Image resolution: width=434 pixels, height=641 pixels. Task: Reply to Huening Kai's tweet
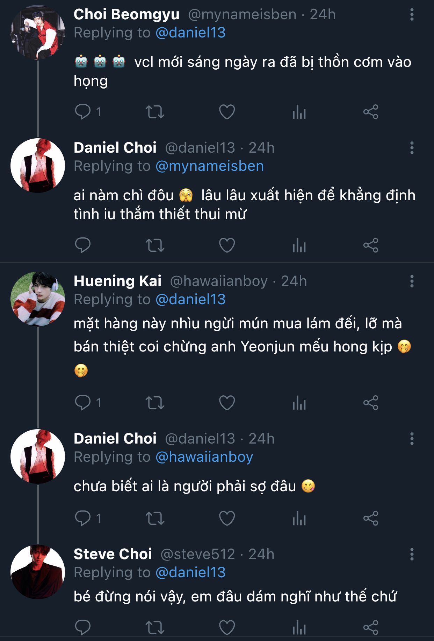point(83,403)
